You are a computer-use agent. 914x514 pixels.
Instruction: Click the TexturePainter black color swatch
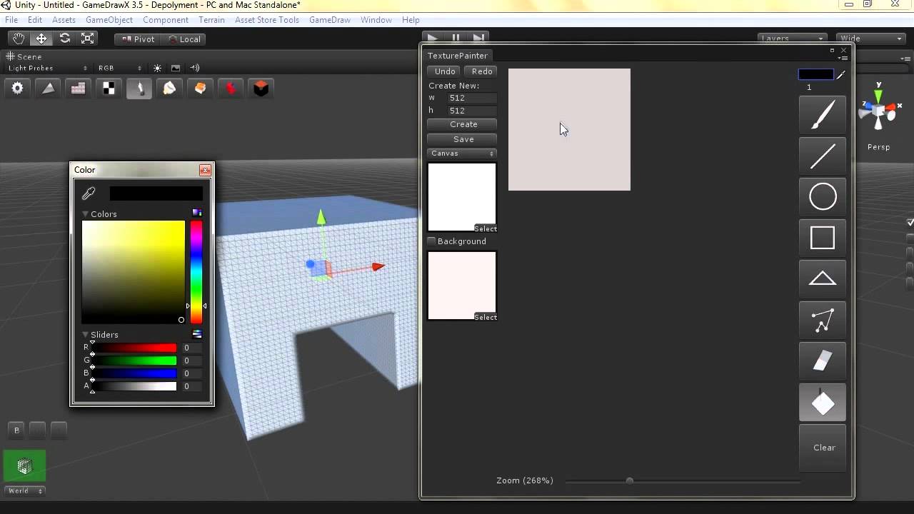815,74
